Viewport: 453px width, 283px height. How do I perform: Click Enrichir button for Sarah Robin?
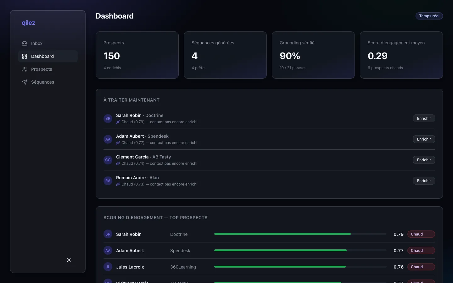pos(424,119)
